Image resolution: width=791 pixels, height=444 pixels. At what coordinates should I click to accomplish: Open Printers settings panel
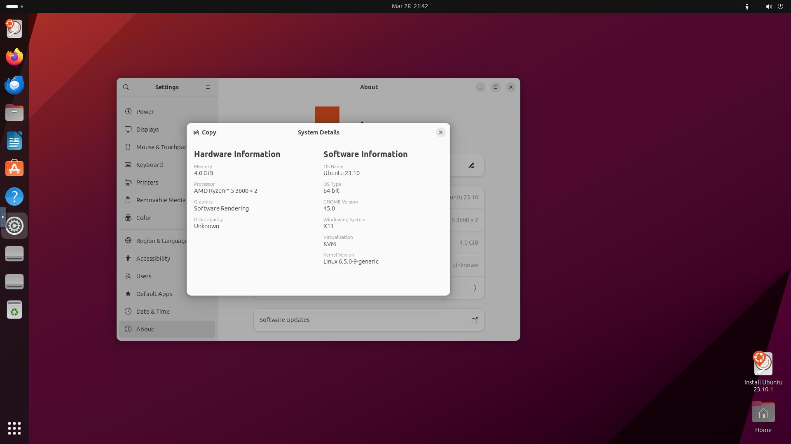[x=167, y=183]
